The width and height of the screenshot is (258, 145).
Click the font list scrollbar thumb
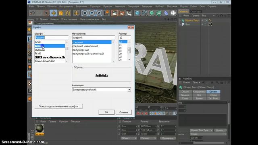tap(67, 48)
